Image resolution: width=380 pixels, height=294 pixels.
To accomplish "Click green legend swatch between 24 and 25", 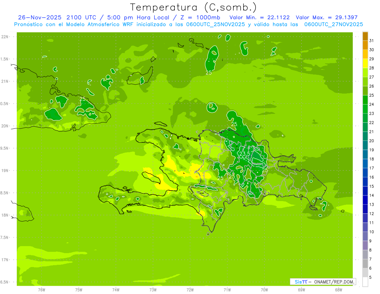I will click(x=365, y=100).
